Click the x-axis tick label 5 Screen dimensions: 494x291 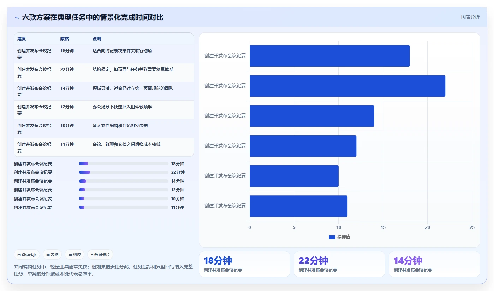(294, 227)
